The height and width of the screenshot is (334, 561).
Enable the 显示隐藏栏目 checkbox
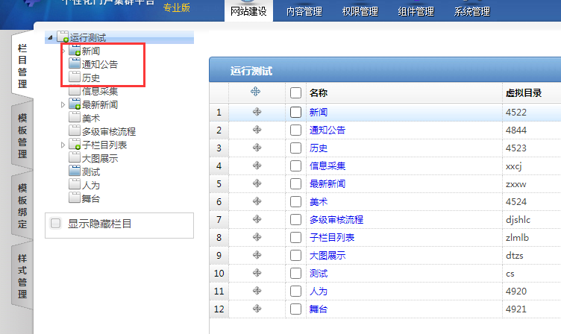click(56, 223)
